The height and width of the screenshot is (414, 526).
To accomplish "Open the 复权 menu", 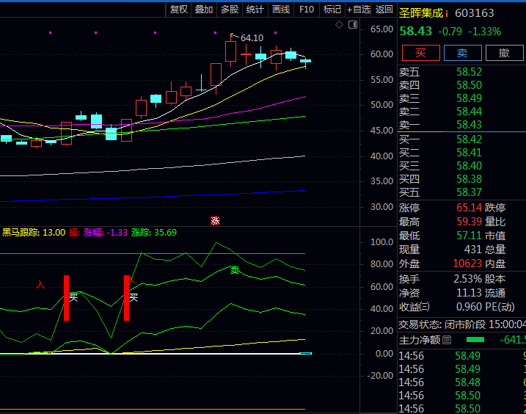I will (179, 9).
